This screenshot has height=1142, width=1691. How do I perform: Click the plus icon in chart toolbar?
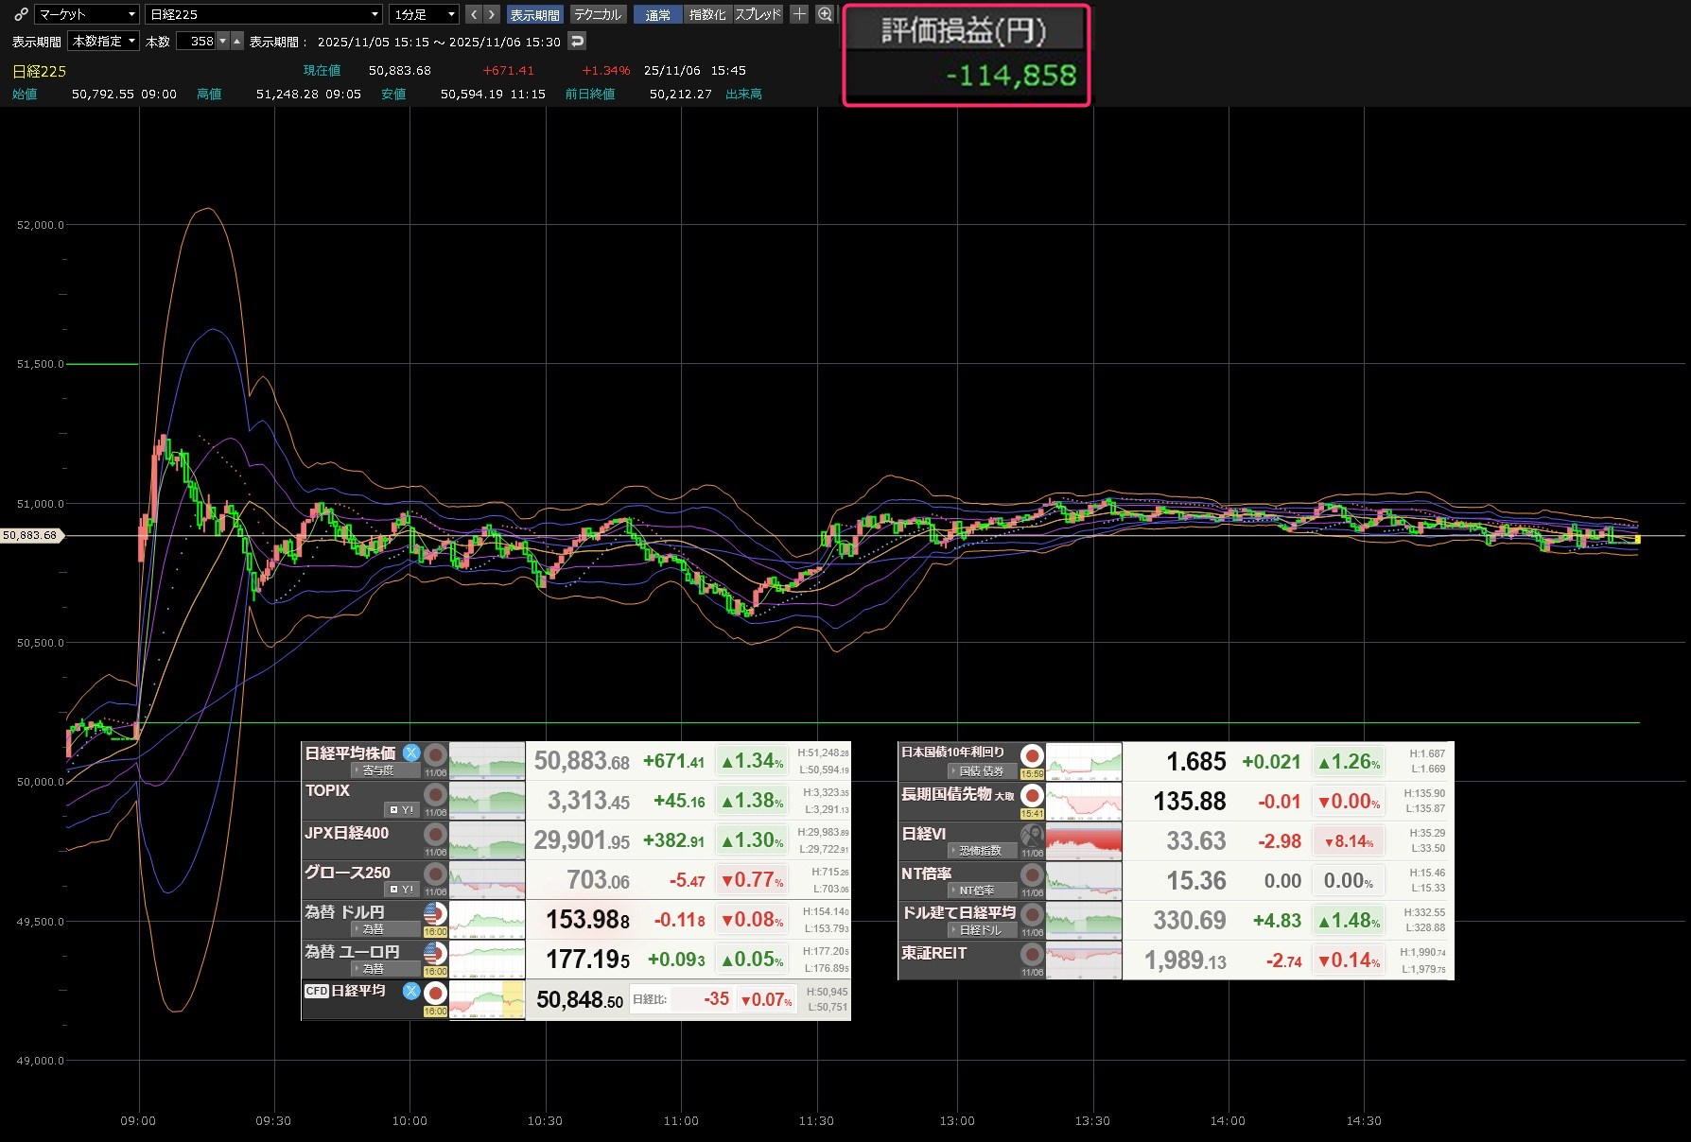click(x=799, y=14)
